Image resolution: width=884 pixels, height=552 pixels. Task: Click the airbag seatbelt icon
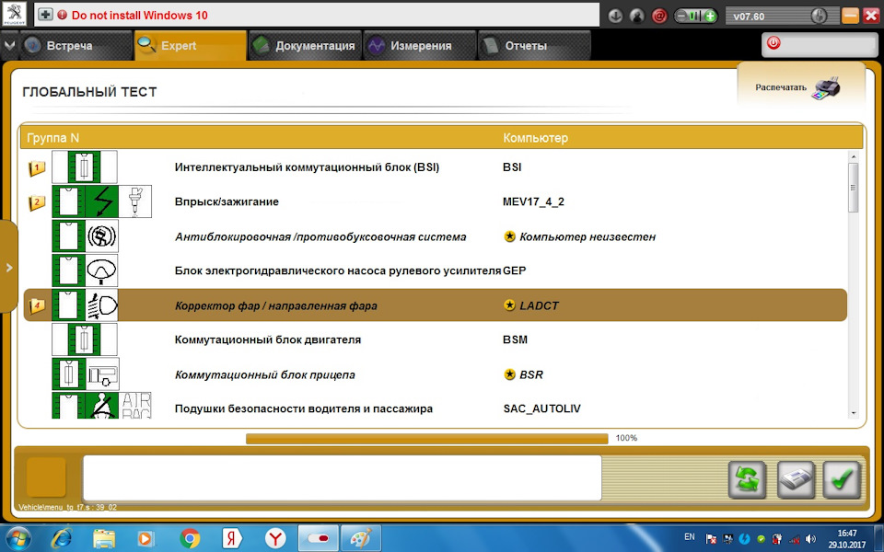pyautogui.click(x=102, y=406)
